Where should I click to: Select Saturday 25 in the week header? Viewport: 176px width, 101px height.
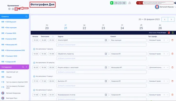(x=141, y=27)
